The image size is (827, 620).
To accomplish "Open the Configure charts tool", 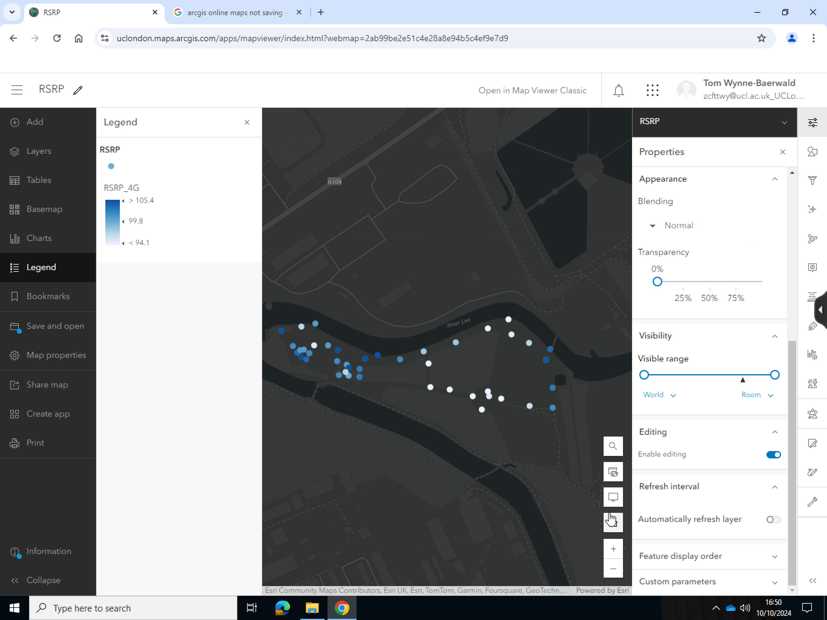I will tap(812, 355).
